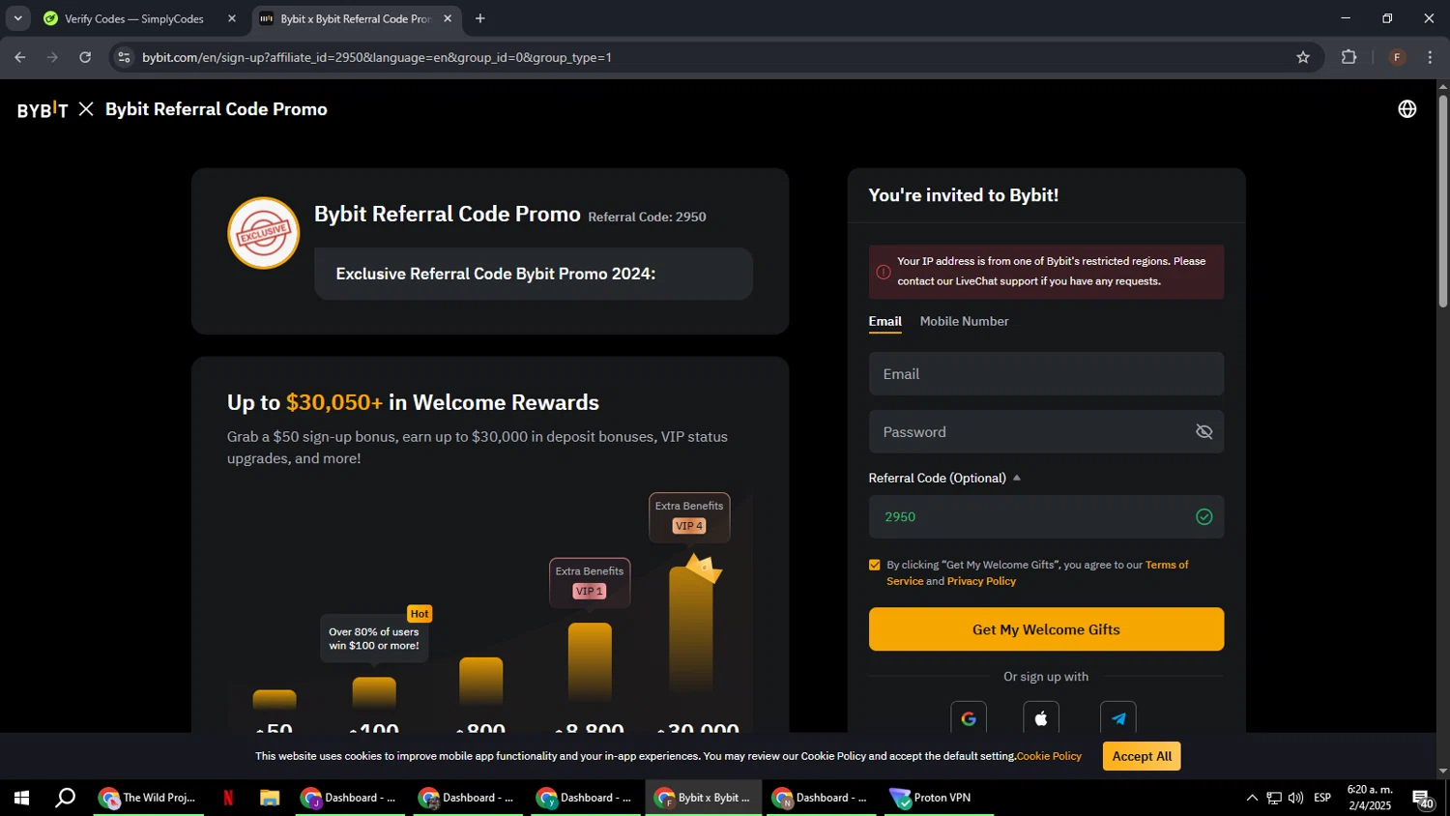Click Accept All cookies button
Viewport: 1450px width, 816px height.
pyautogui.click(x=1142, y=756)
